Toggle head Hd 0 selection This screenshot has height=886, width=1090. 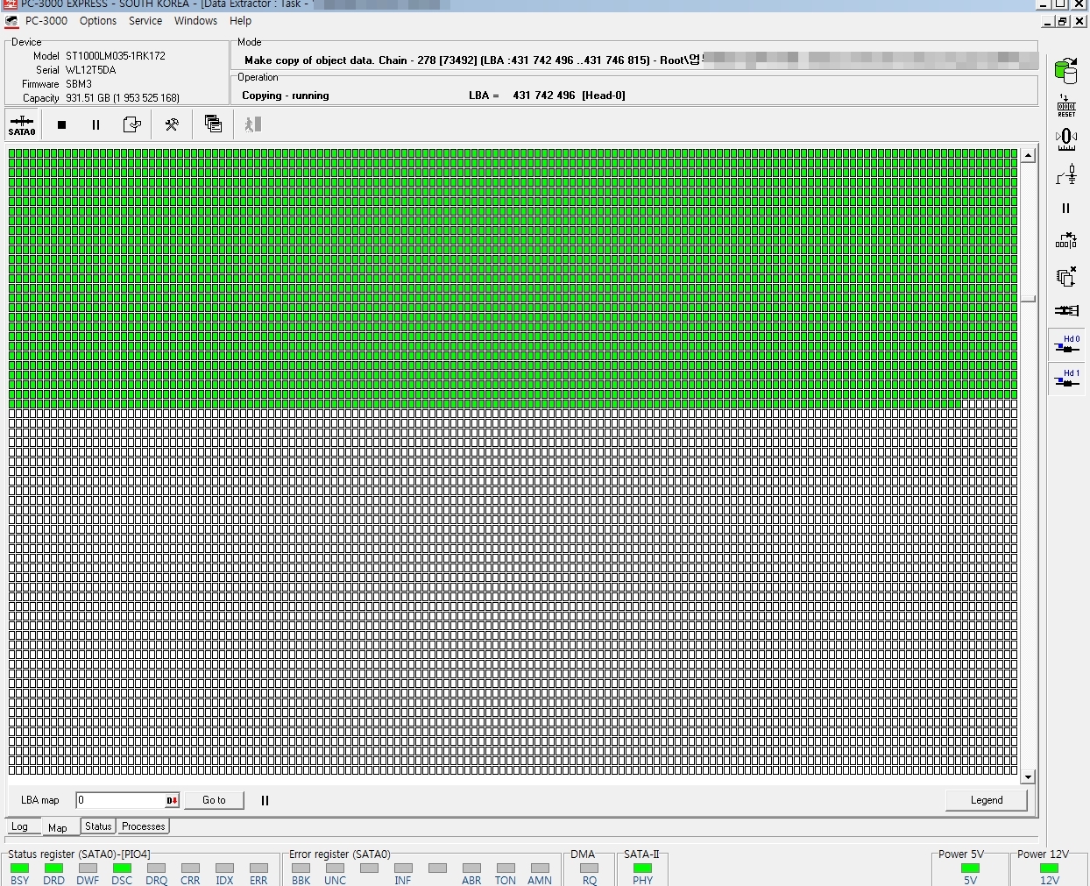click(x=1066, y=344)
